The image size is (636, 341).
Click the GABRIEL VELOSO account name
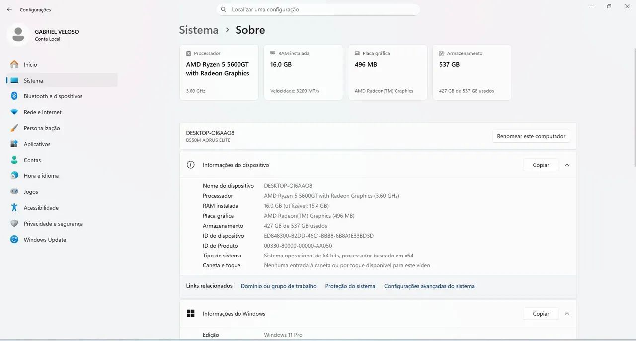click(x=57, y=32)
